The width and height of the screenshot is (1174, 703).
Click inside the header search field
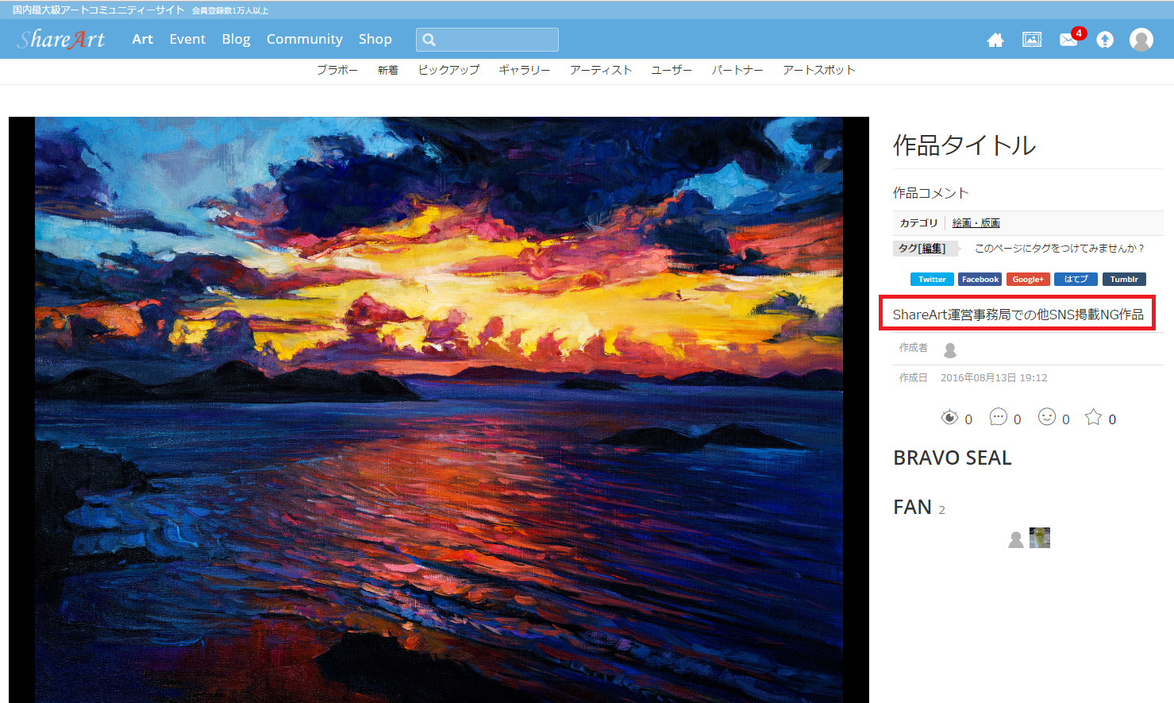coord(487,40)
